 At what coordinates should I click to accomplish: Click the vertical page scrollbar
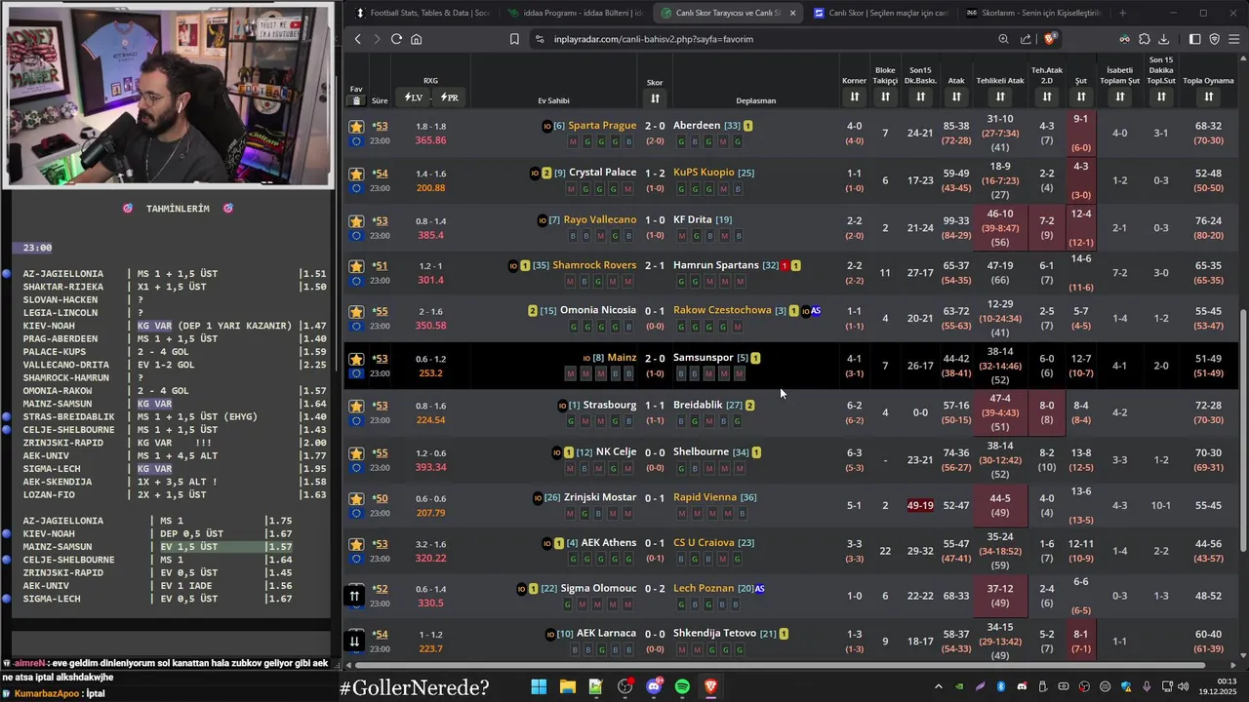1243,431
